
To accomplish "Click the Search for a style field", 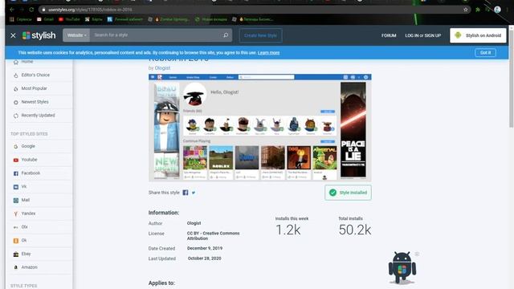I will 155,35.
